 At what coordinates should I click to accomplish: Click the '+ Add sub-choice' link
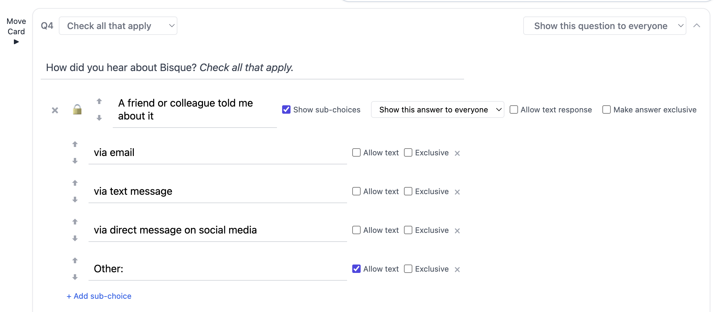pyautogui.click(x=99, y=296)
